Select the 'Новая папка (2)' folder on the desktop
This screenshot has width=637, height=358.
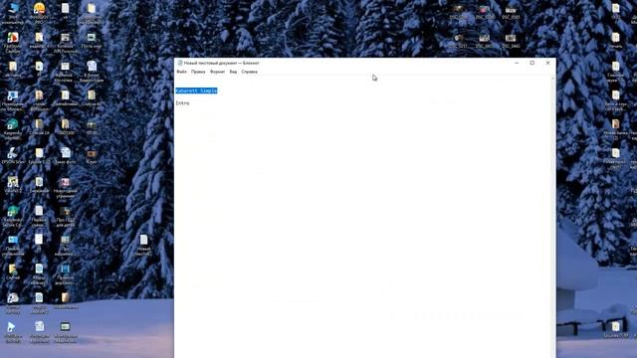point(615,129)
